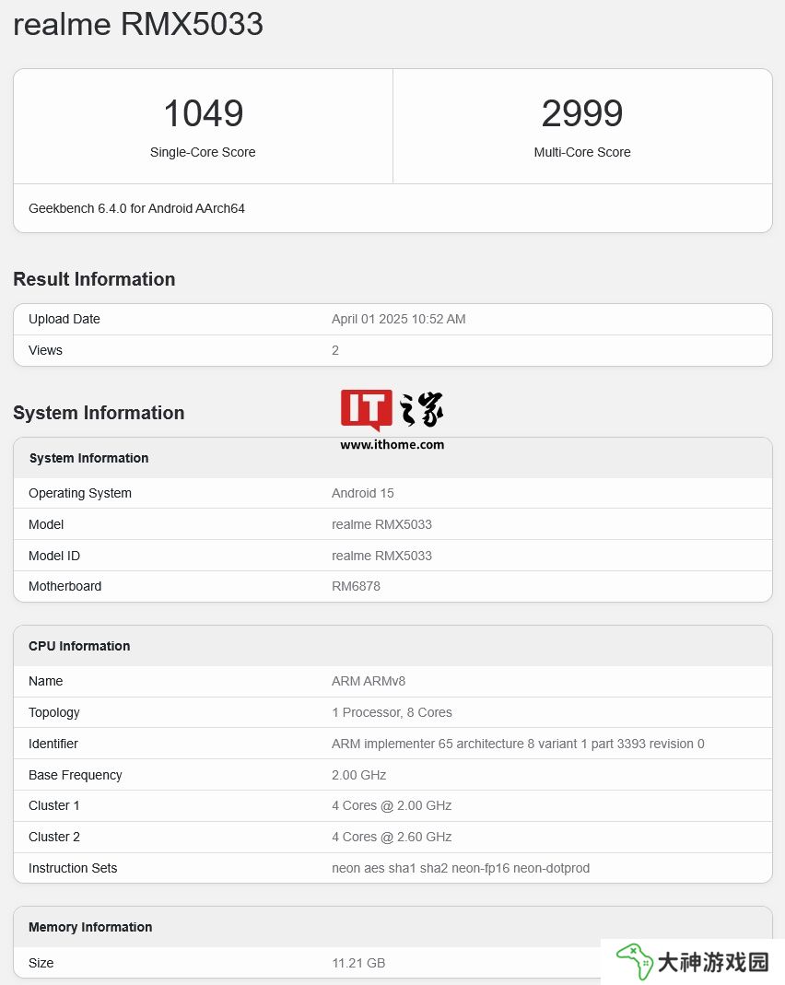
Task: Select the ARM ARMv8 value
Action: [x=369, y=681]
